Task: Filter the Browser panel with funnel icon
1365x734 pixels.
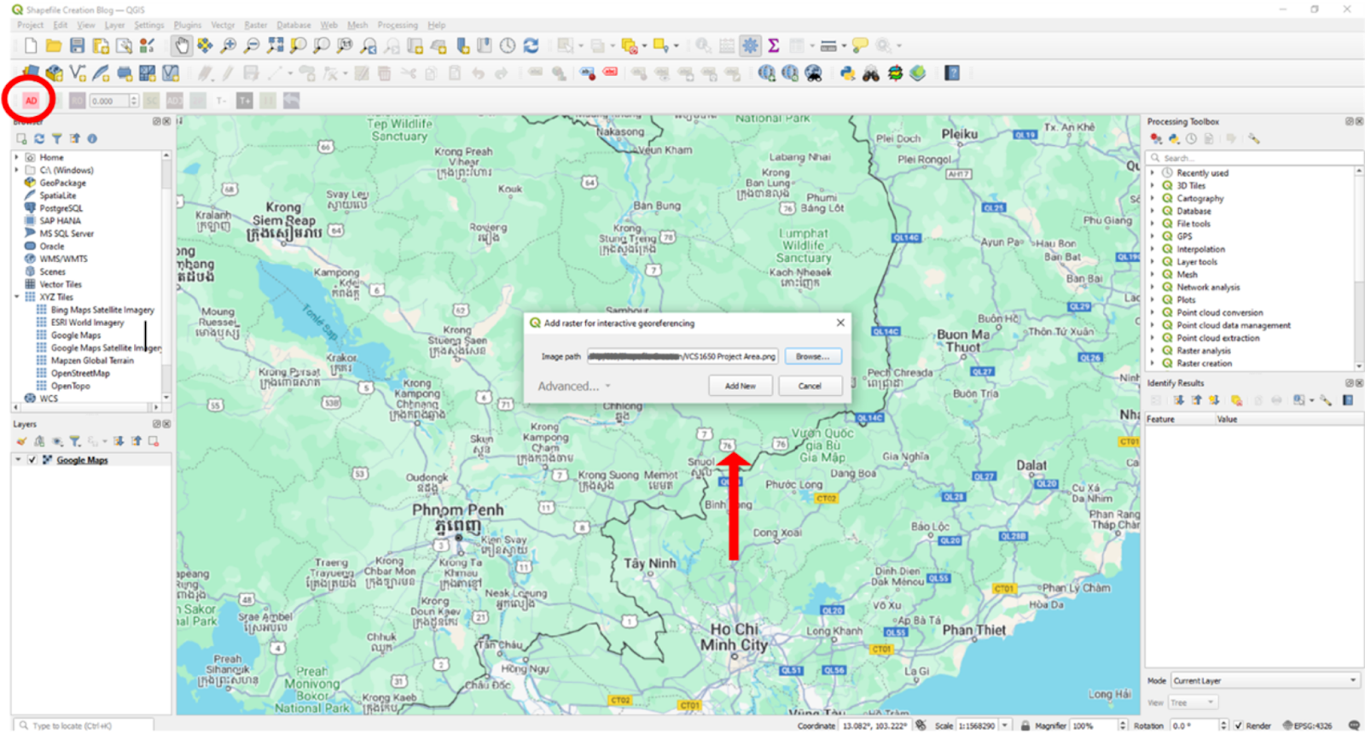Action: click(56, 138)
